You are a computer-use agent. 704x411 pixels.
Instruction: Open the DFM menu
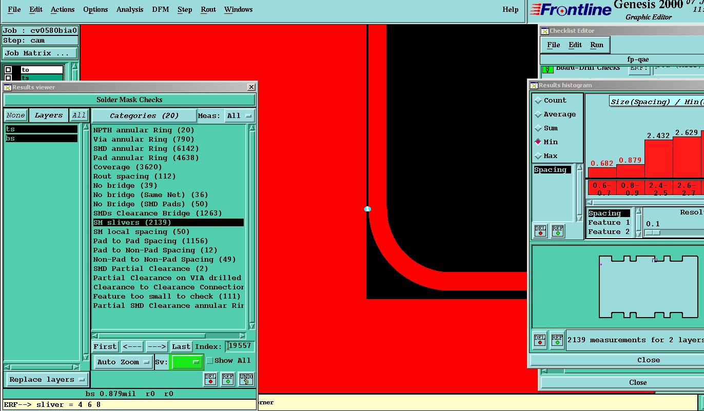161,9
